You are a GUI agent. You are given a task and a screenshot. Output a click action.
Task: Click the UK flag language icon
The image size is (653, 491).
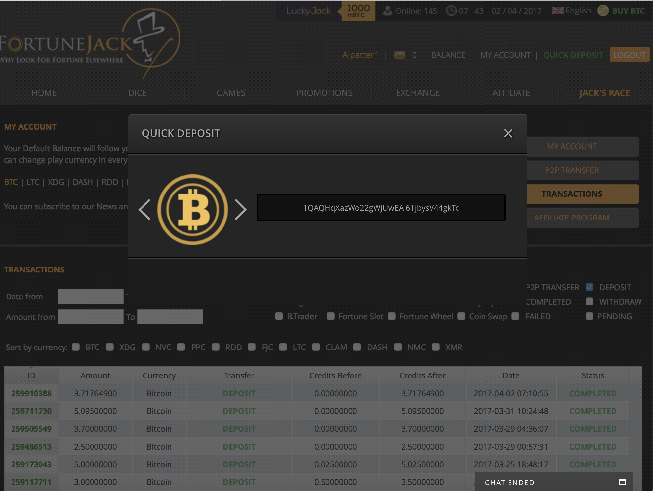coord(557,11)
